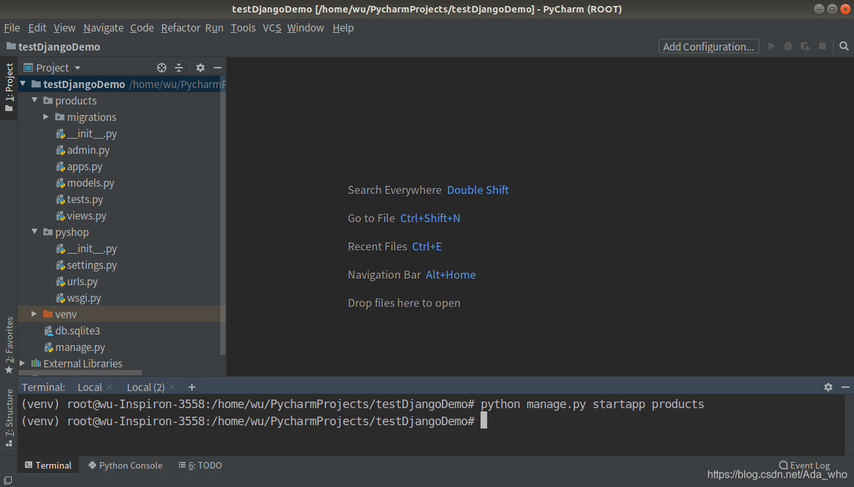
Task: Toggle the 1: Project side tab
Action: coord(9,88)
